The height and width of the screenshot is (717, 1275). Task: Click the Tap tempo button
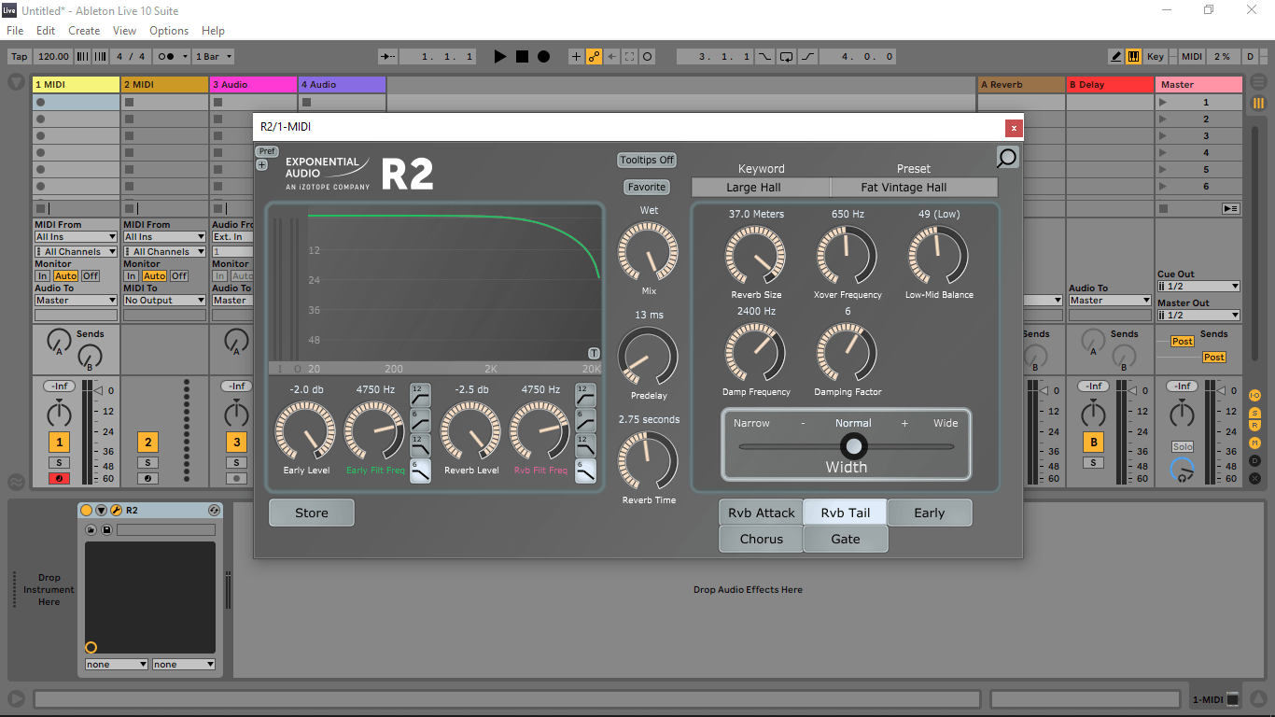(x=20, y=57)
